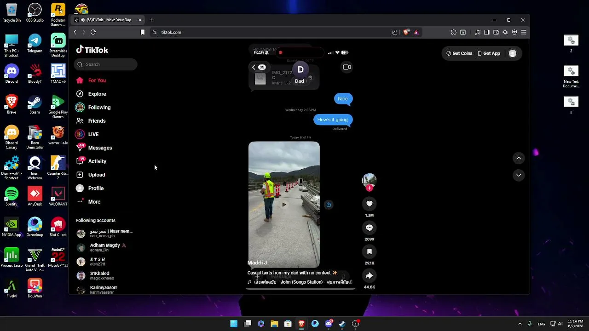Open TikTok Messages
The image size is (589, 331).
(x=94, y=148)
